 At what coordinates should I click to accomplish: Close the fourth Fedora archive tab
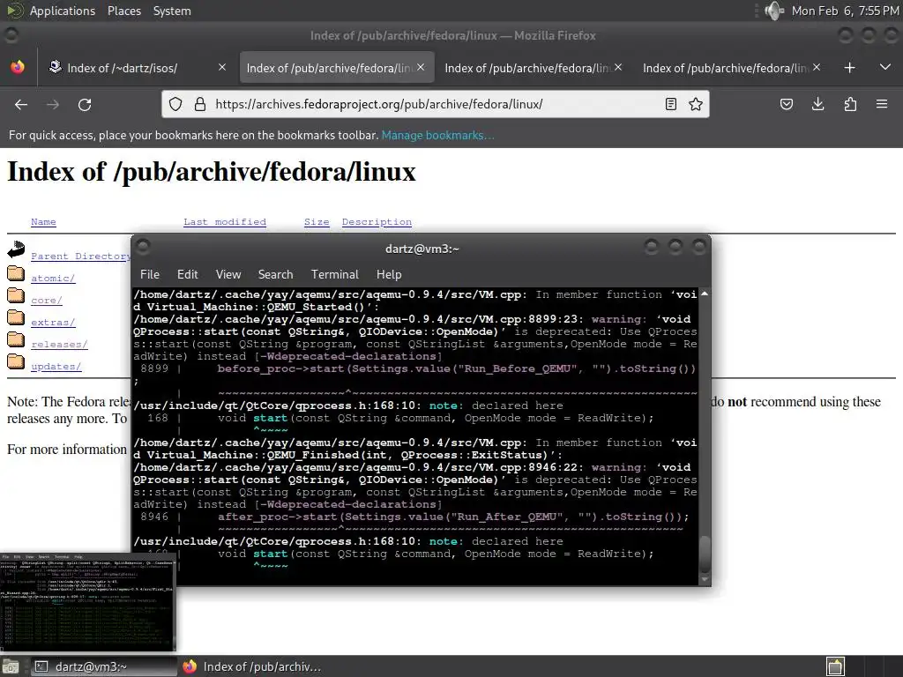tap(817, 67)
